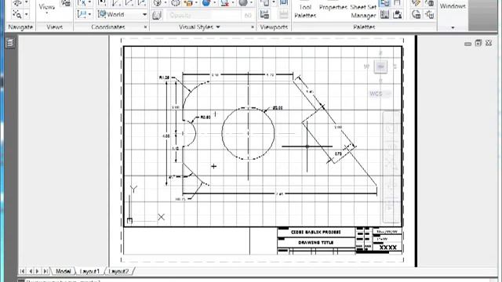This screenshot has height=282, width=502.
Task: Jump to the first layout tab arrow
Action: (23, 271)
